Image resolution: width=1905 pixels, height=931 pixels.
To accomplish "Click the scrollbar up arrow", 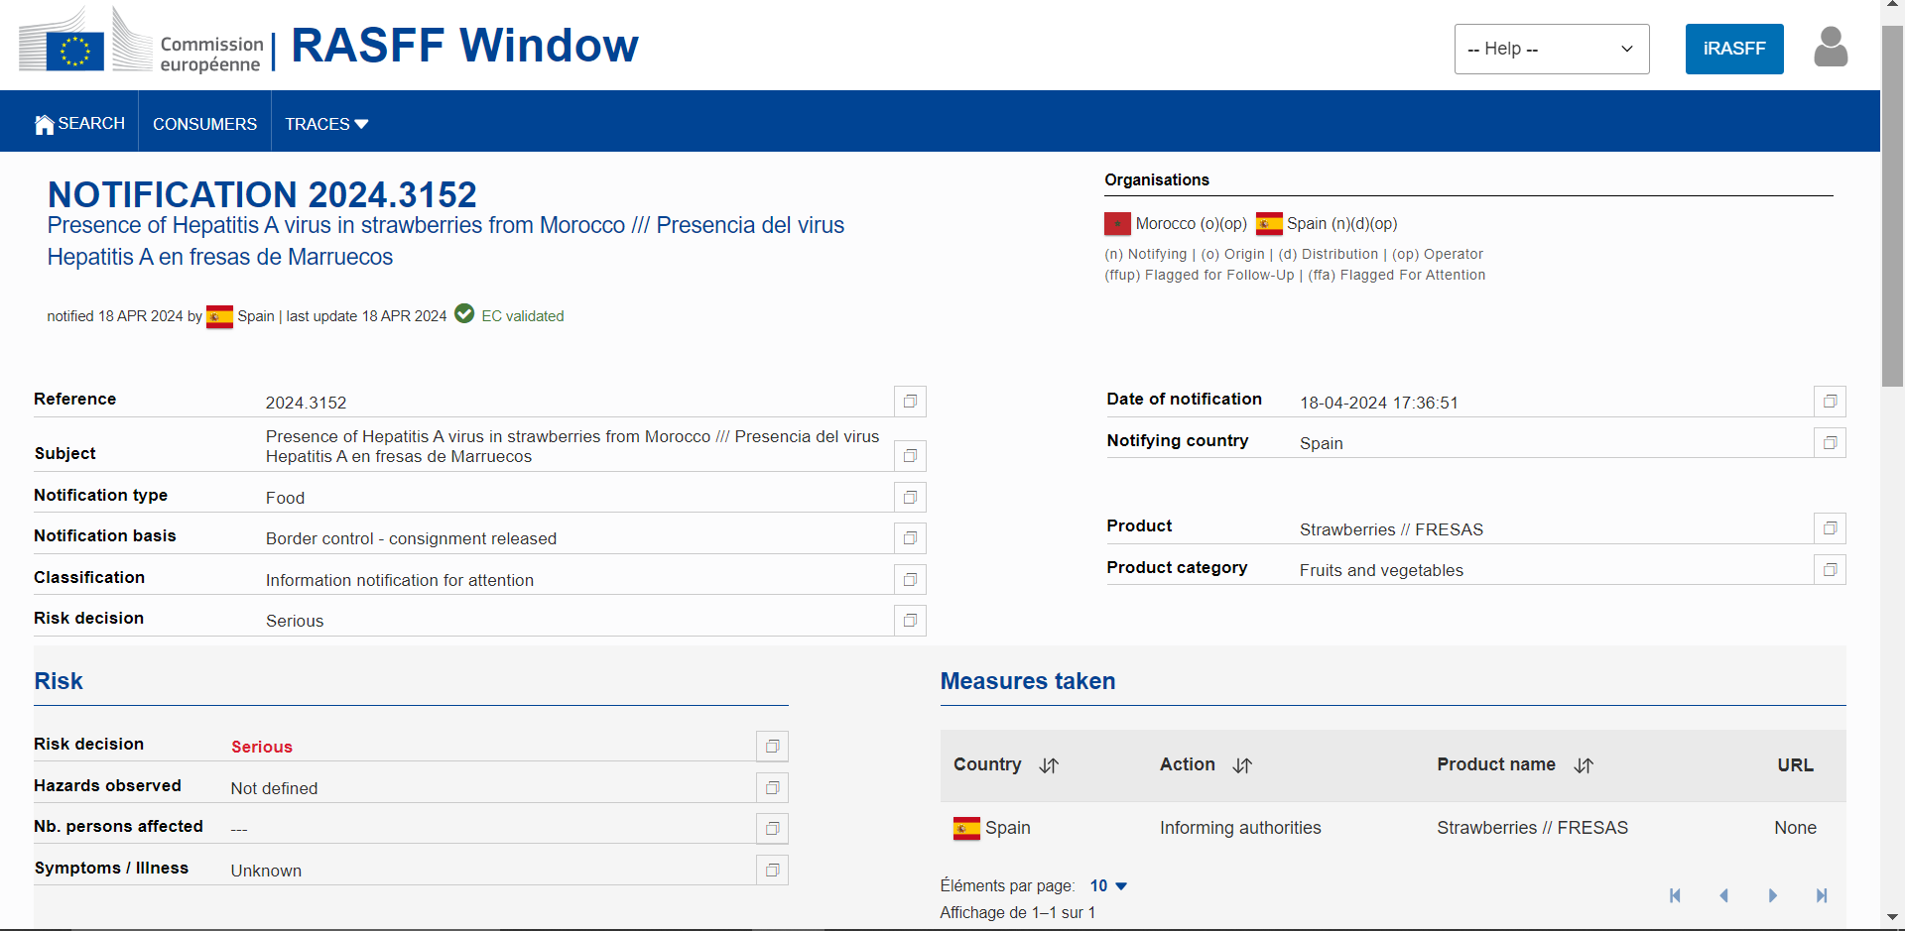I will pyautogui.click(x=1892, y=5).
